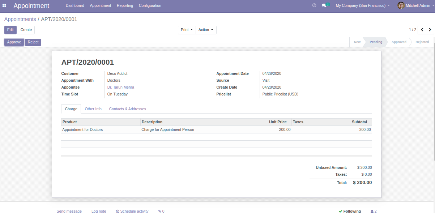The image size is (435, 213).
Task: Open the conversations chat bubble icon
Action: tap(324, 6)
